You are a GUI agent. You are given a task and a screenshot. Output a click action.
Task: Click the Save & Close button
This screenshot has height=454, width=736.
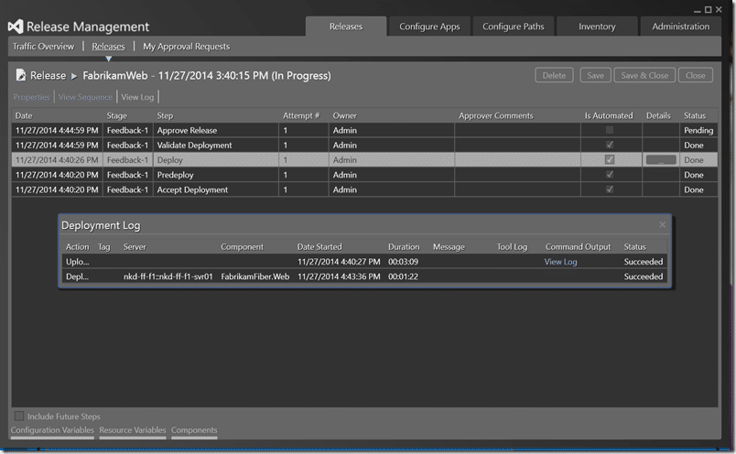644,75
